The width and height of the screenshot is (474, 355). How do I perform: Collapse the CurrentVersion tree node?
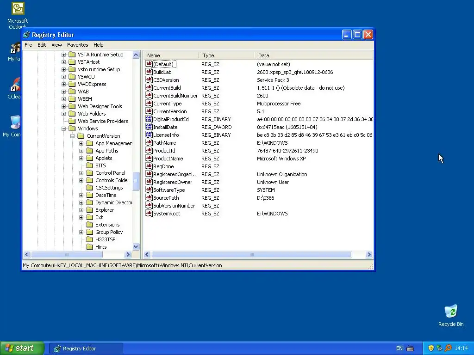point(73,136)
